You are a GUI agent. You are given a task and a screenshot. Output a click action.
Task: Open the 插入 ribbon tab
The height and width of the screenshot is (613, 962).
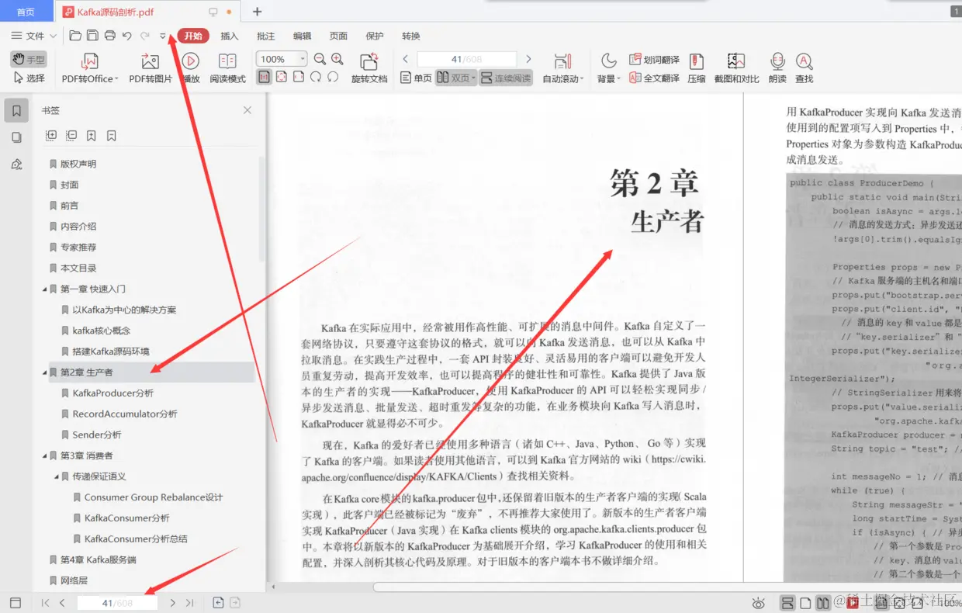pyautogui.click(x=230, y=36)
